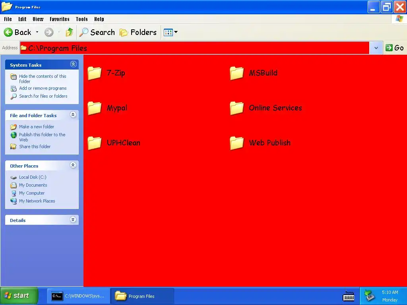This screenshot has width=407, height=305.
Task: Open the View menu
Action: pyautogui.click(x=38, y=19)
